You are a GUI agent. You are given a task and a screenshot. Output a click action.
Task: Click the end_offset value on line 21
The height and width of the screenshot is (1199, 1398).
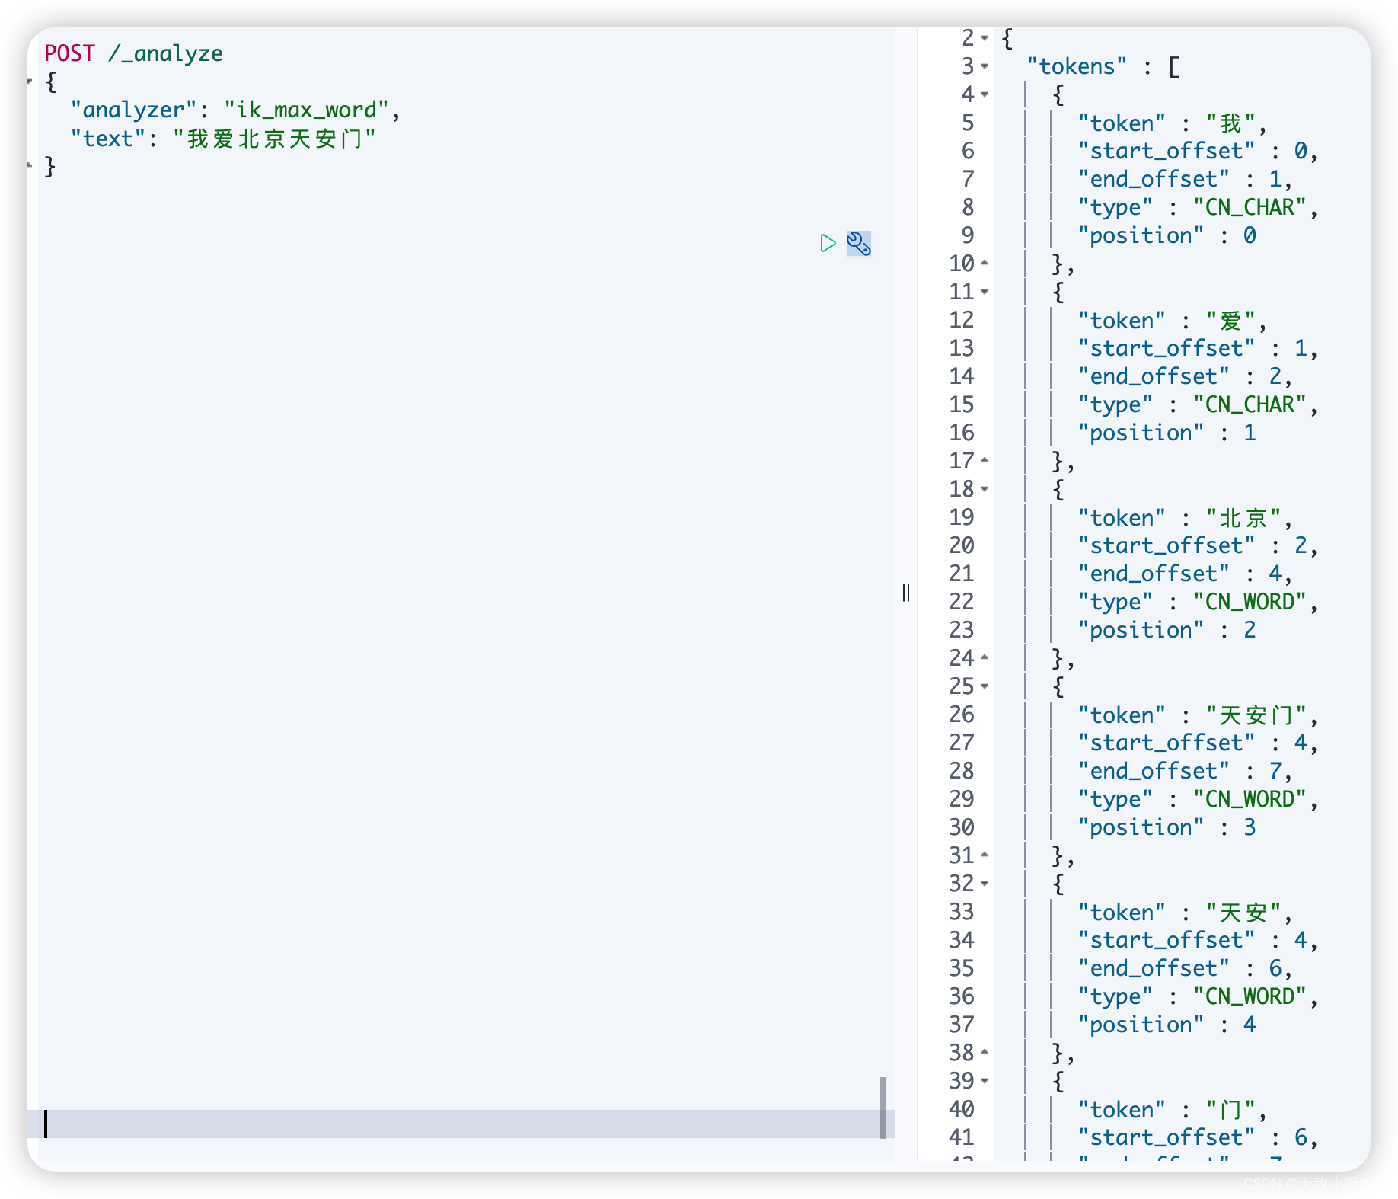click(x=1275, y=574)
